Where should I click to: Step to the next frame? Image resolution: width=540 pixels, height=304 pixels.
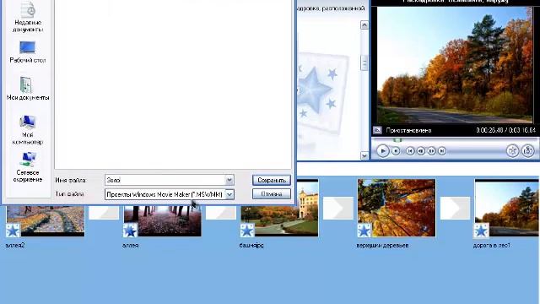(x=431, y=151)
